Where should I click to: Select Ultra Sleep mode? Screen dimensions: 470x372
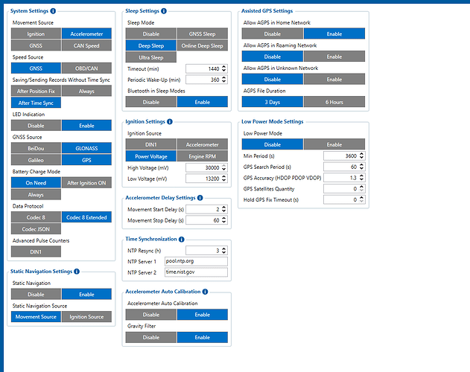coord(150,57)
